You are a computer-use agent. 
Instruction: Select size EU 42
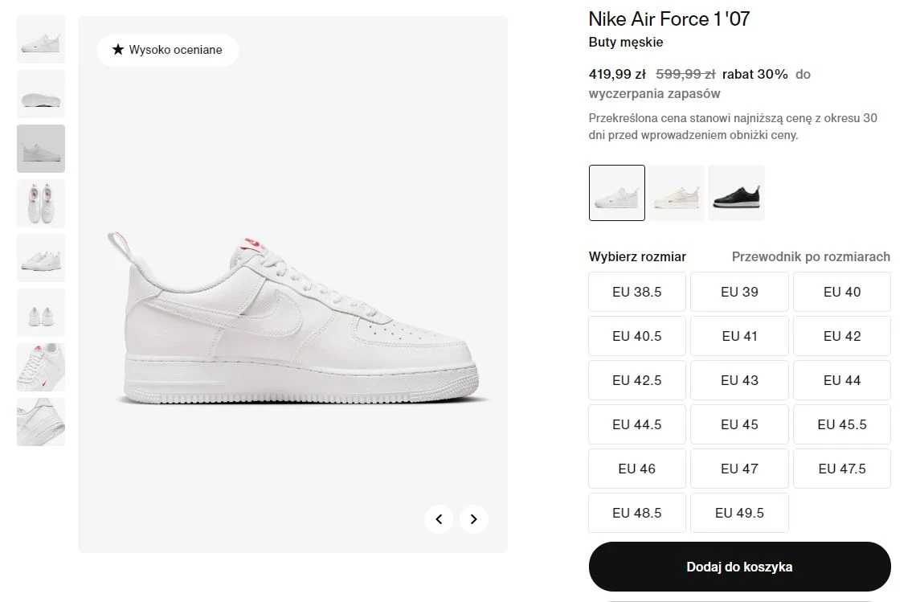click(x=841, y=336)
